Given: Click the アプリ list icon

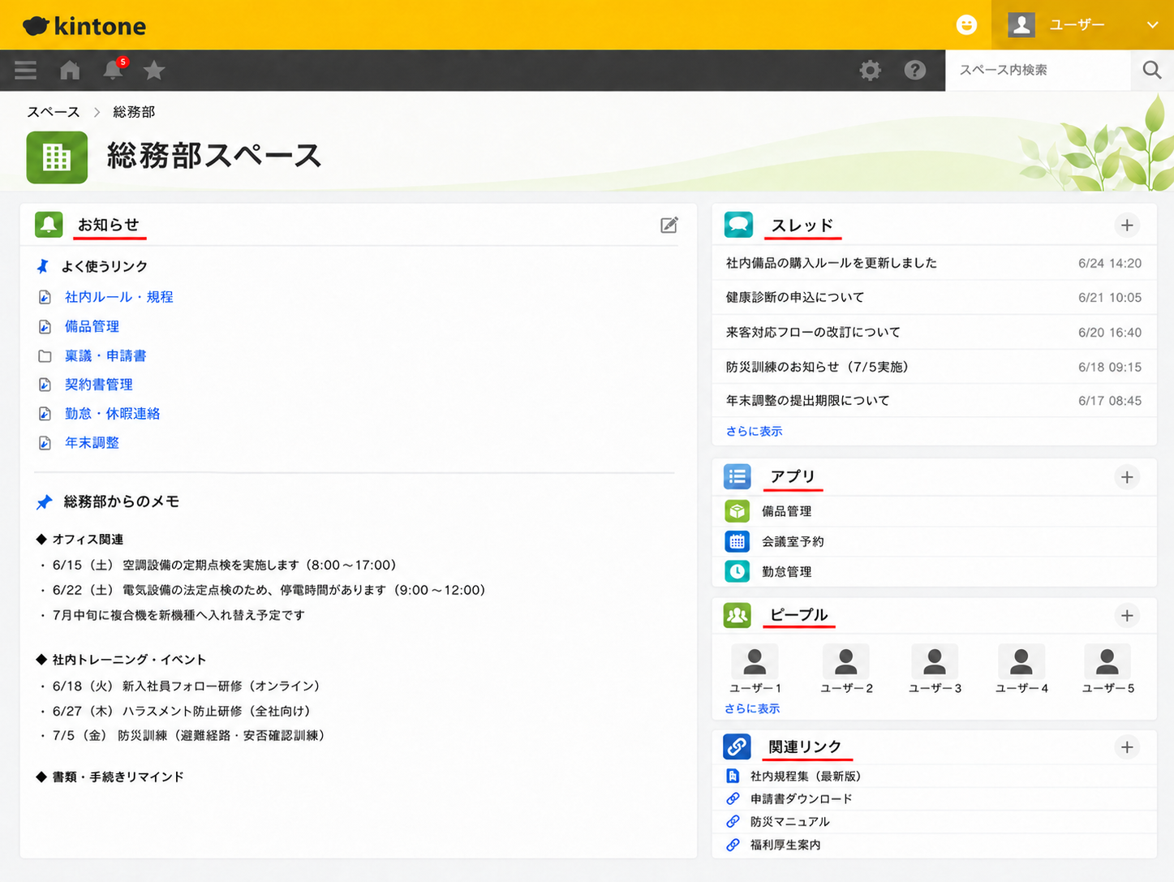Looking at the screenshot, I should [x=738, y=477].
